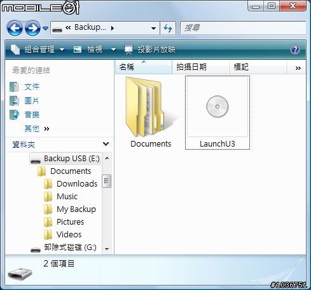Click the Downloads folder icon in tree
This screenshot has width=311, height=290.
[48, 184]
